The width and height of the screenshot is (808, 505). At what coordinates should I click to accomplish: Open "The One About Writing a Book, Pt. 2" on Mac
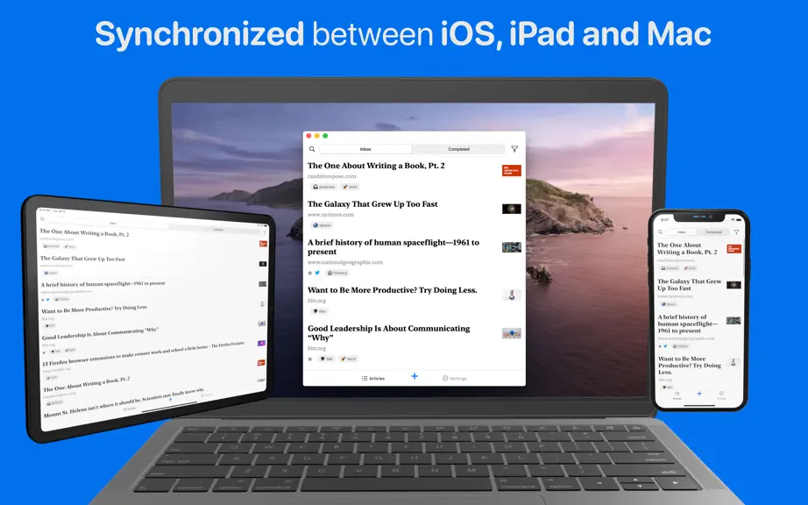(x=376, y=166)
